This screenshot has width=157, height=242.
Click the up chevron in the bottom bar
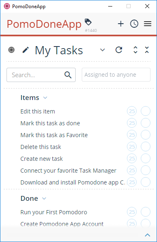coord(148,235)
